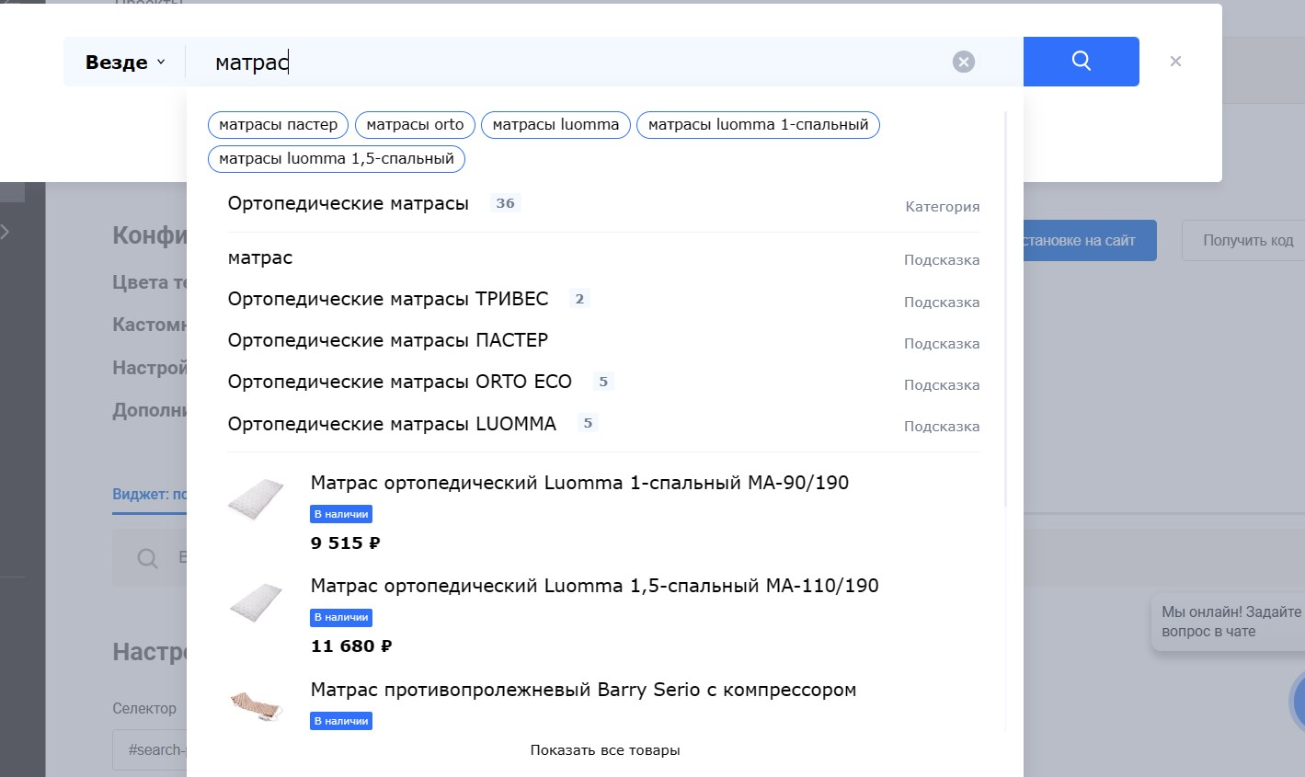Image resolution: width=1305 pixels, height=777 pixels.
Task: Pick the 'матрасы luomma 1,5-спальный' chip
Action: (x=337, y=159)
